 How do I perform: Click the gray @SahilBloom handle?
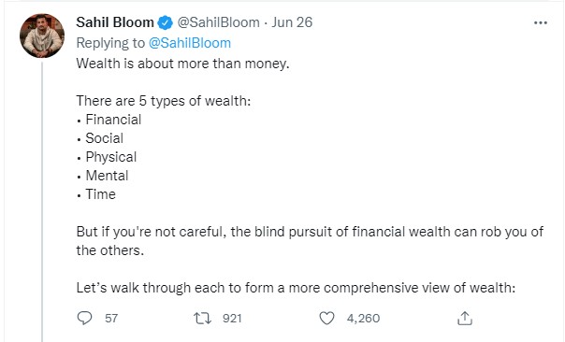coord(218,22)
